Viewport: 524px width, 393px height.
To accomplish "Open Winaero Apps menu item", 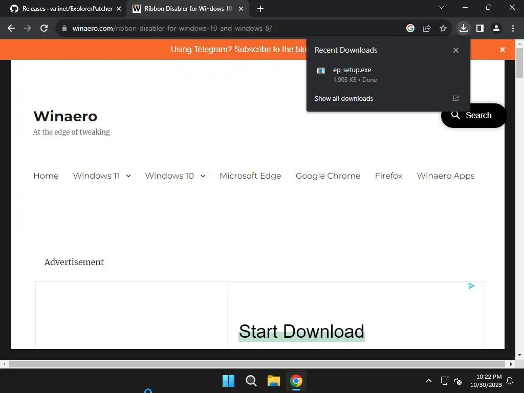I will point(446,176).
